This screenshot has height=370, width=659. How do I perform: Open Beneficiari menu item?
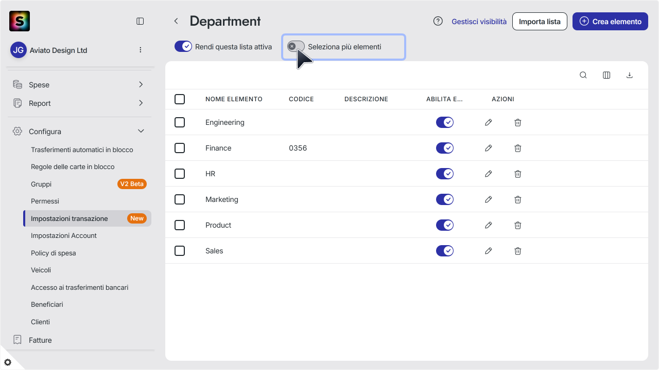tap(47, 305)
